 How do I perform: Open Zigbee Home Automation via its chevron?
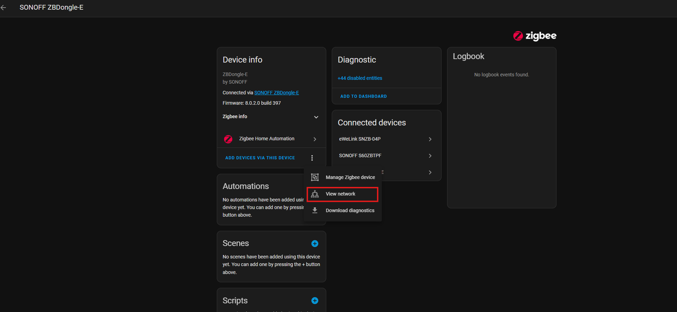coord(315,139)
